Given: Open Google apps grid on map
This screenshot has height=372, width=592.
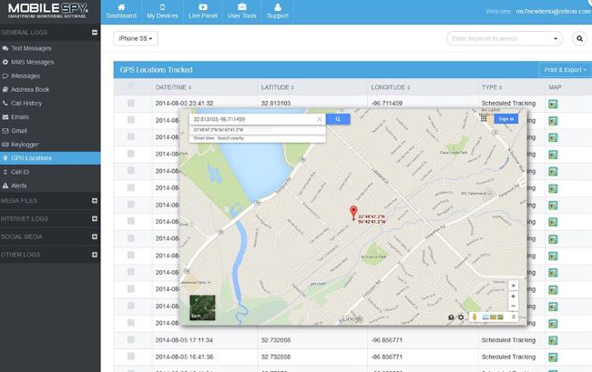Looking at the screenshot, I should [484, 119].
